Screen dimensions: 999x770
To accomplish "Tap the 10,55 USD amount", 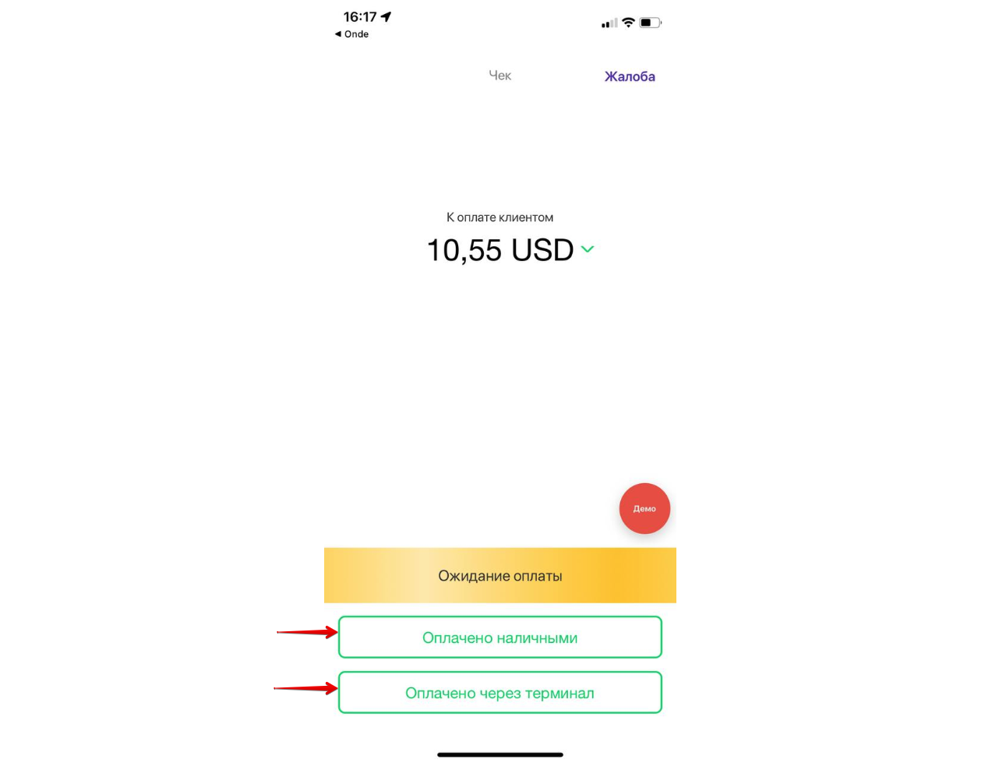I will coord(499,250).
